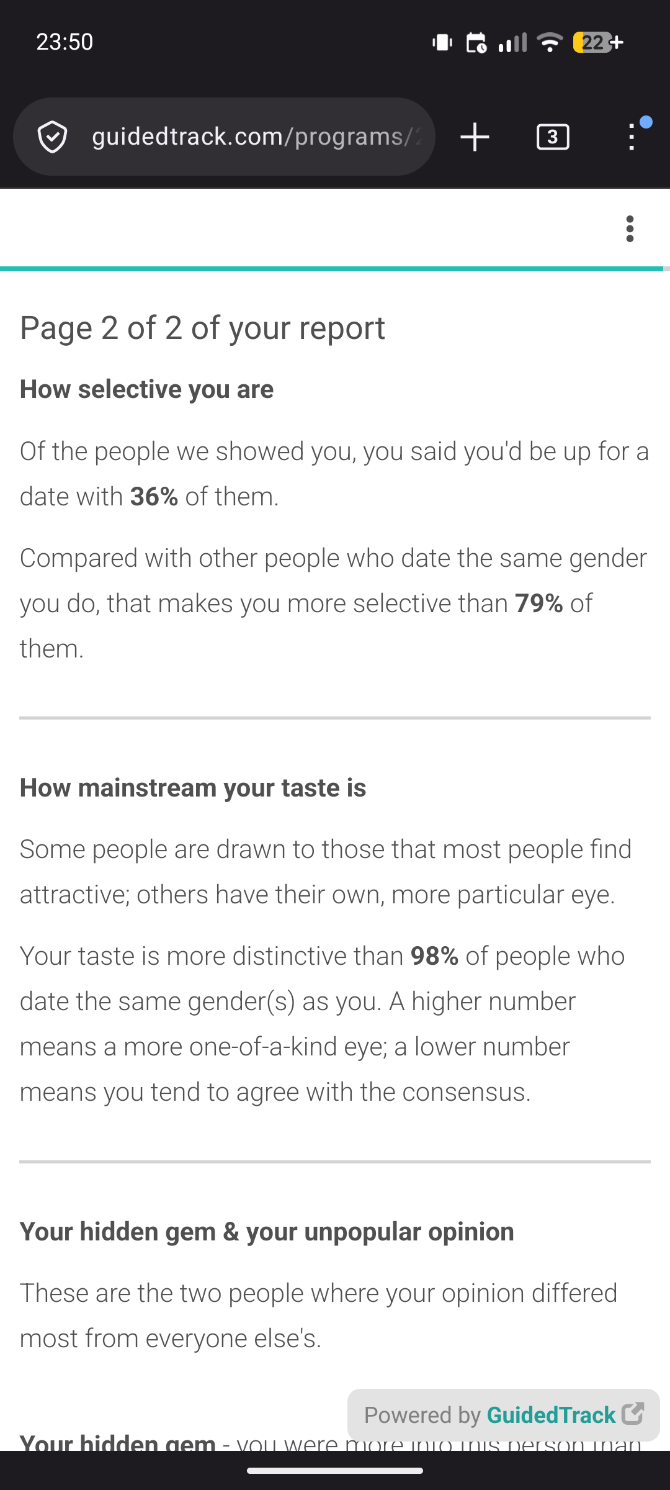Viewport: 670px width, 1490px height.
Task: Select the How selective you are heading
Action: point(146,389)
